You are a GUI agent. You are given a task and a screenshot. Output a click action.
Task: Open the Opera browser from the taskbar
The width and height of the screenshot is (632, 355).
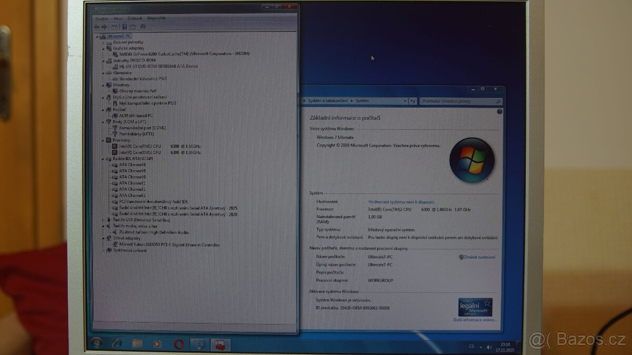178,344
